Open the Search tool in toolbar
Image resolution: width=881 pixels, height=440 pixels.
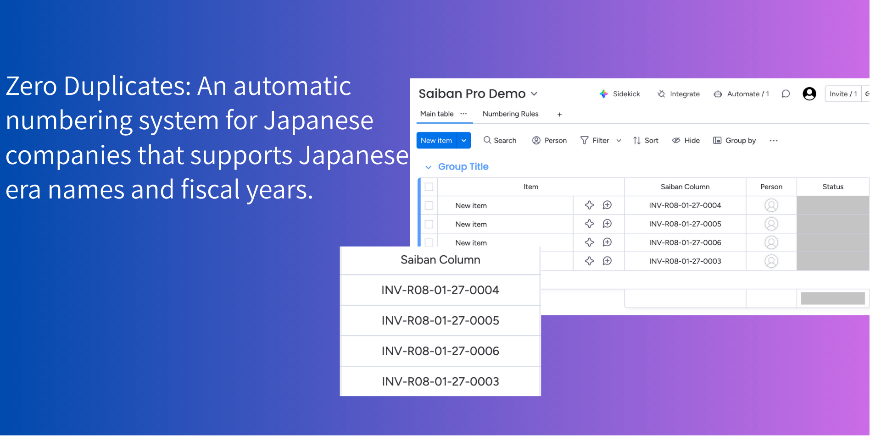pyautogui.click(x=500, y=140)
